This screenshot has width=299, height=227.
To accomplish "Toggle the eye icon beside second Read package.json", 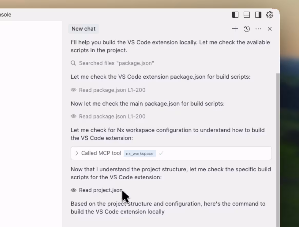I will tap(73, 116).
